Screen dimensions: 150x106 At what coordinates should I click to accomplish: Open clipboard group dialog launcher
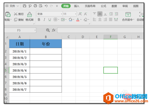coord(34,24)
